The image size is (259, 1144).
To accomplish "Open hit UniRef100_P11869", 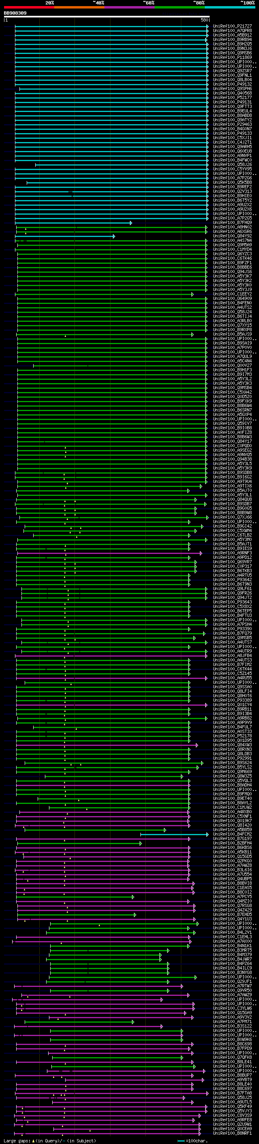I will tap(232, 57).
